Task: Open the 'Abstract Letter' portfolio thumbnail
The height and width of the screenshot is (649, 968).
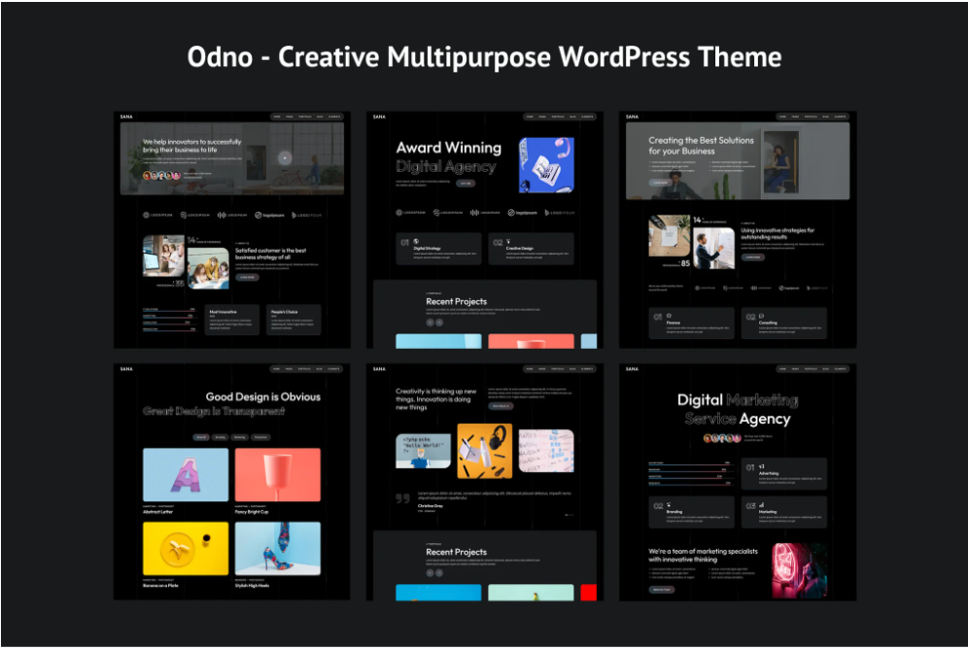Action: coord(186,474)
